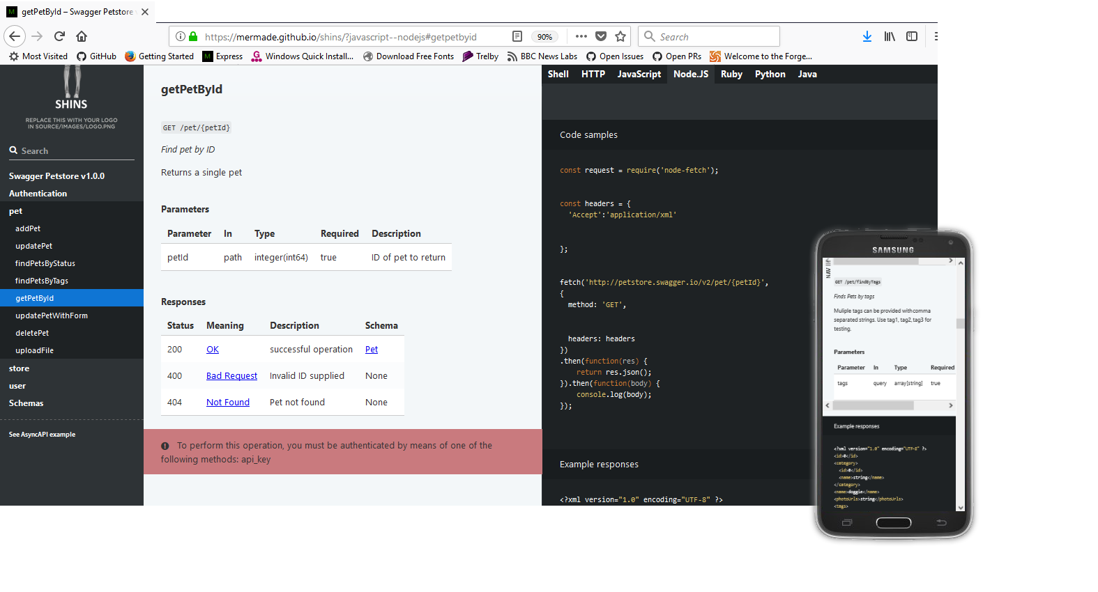Open the See AsyncAPI example link
The image size is (1098, 592).
[42, 435]
